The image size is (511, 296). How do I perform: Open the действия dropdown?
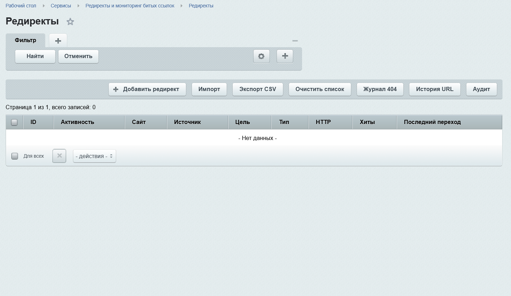(x=95, y=156)
